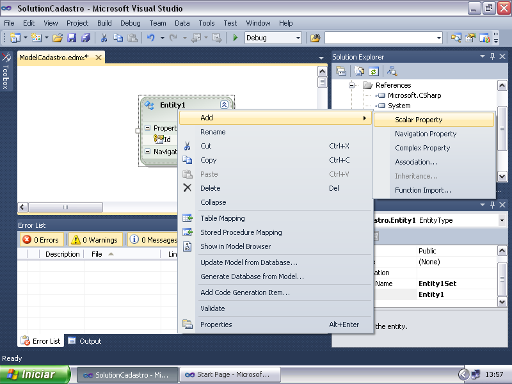Viewport: 512px width, 384px height.
Task: Toggle the 0 Errors filter button
Action: [x=41, y=239]
